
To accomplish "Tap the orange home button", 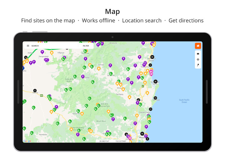I will (198, 46).
